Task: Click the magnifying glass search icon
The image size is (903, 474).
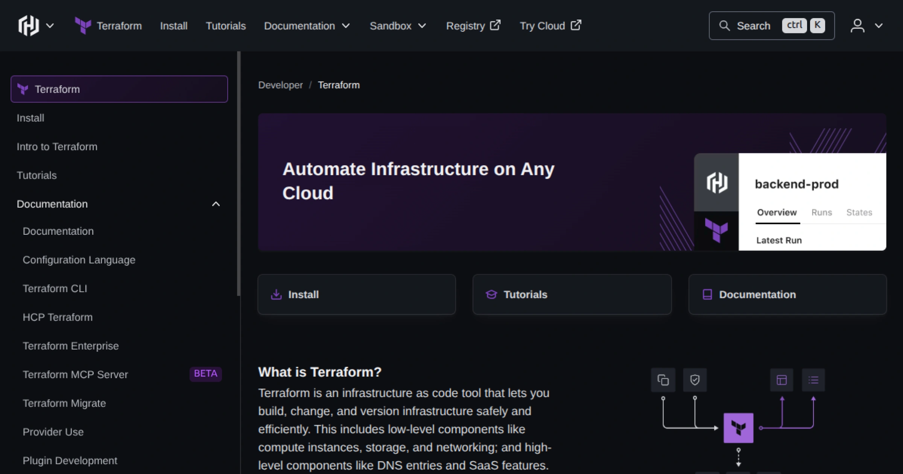Action: coord(724,26)
